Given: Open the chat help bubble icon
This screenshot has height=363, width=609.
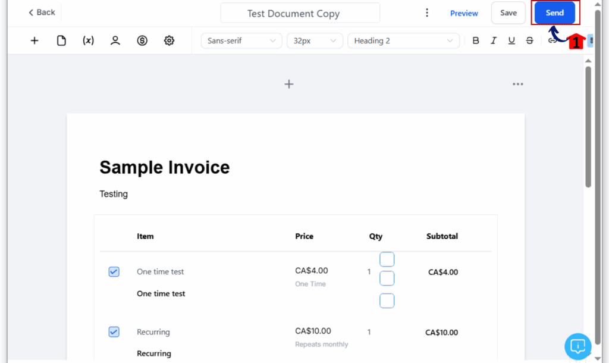Looking at the screenshot, I should coord(578,346).
